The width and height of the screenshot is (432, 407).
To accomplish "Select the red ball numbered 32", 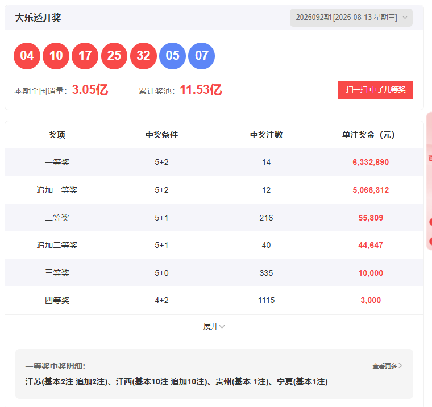I will click(143, 56).
